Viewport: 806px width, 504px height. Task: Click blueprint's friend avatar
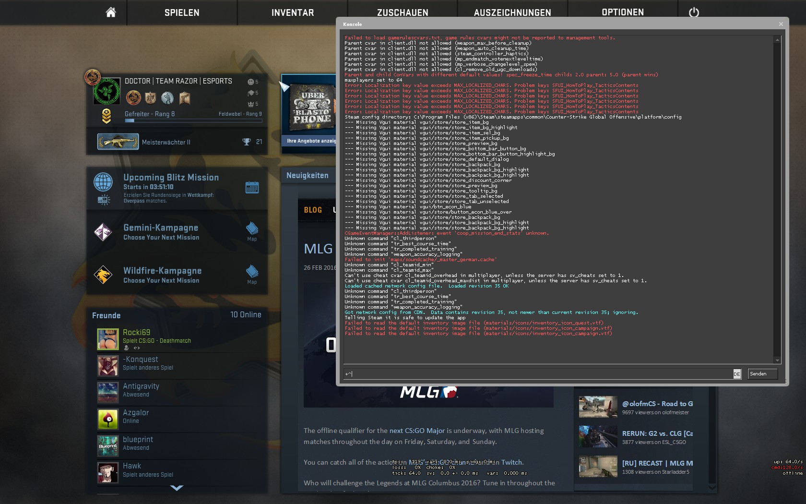(x=108, y=446)
